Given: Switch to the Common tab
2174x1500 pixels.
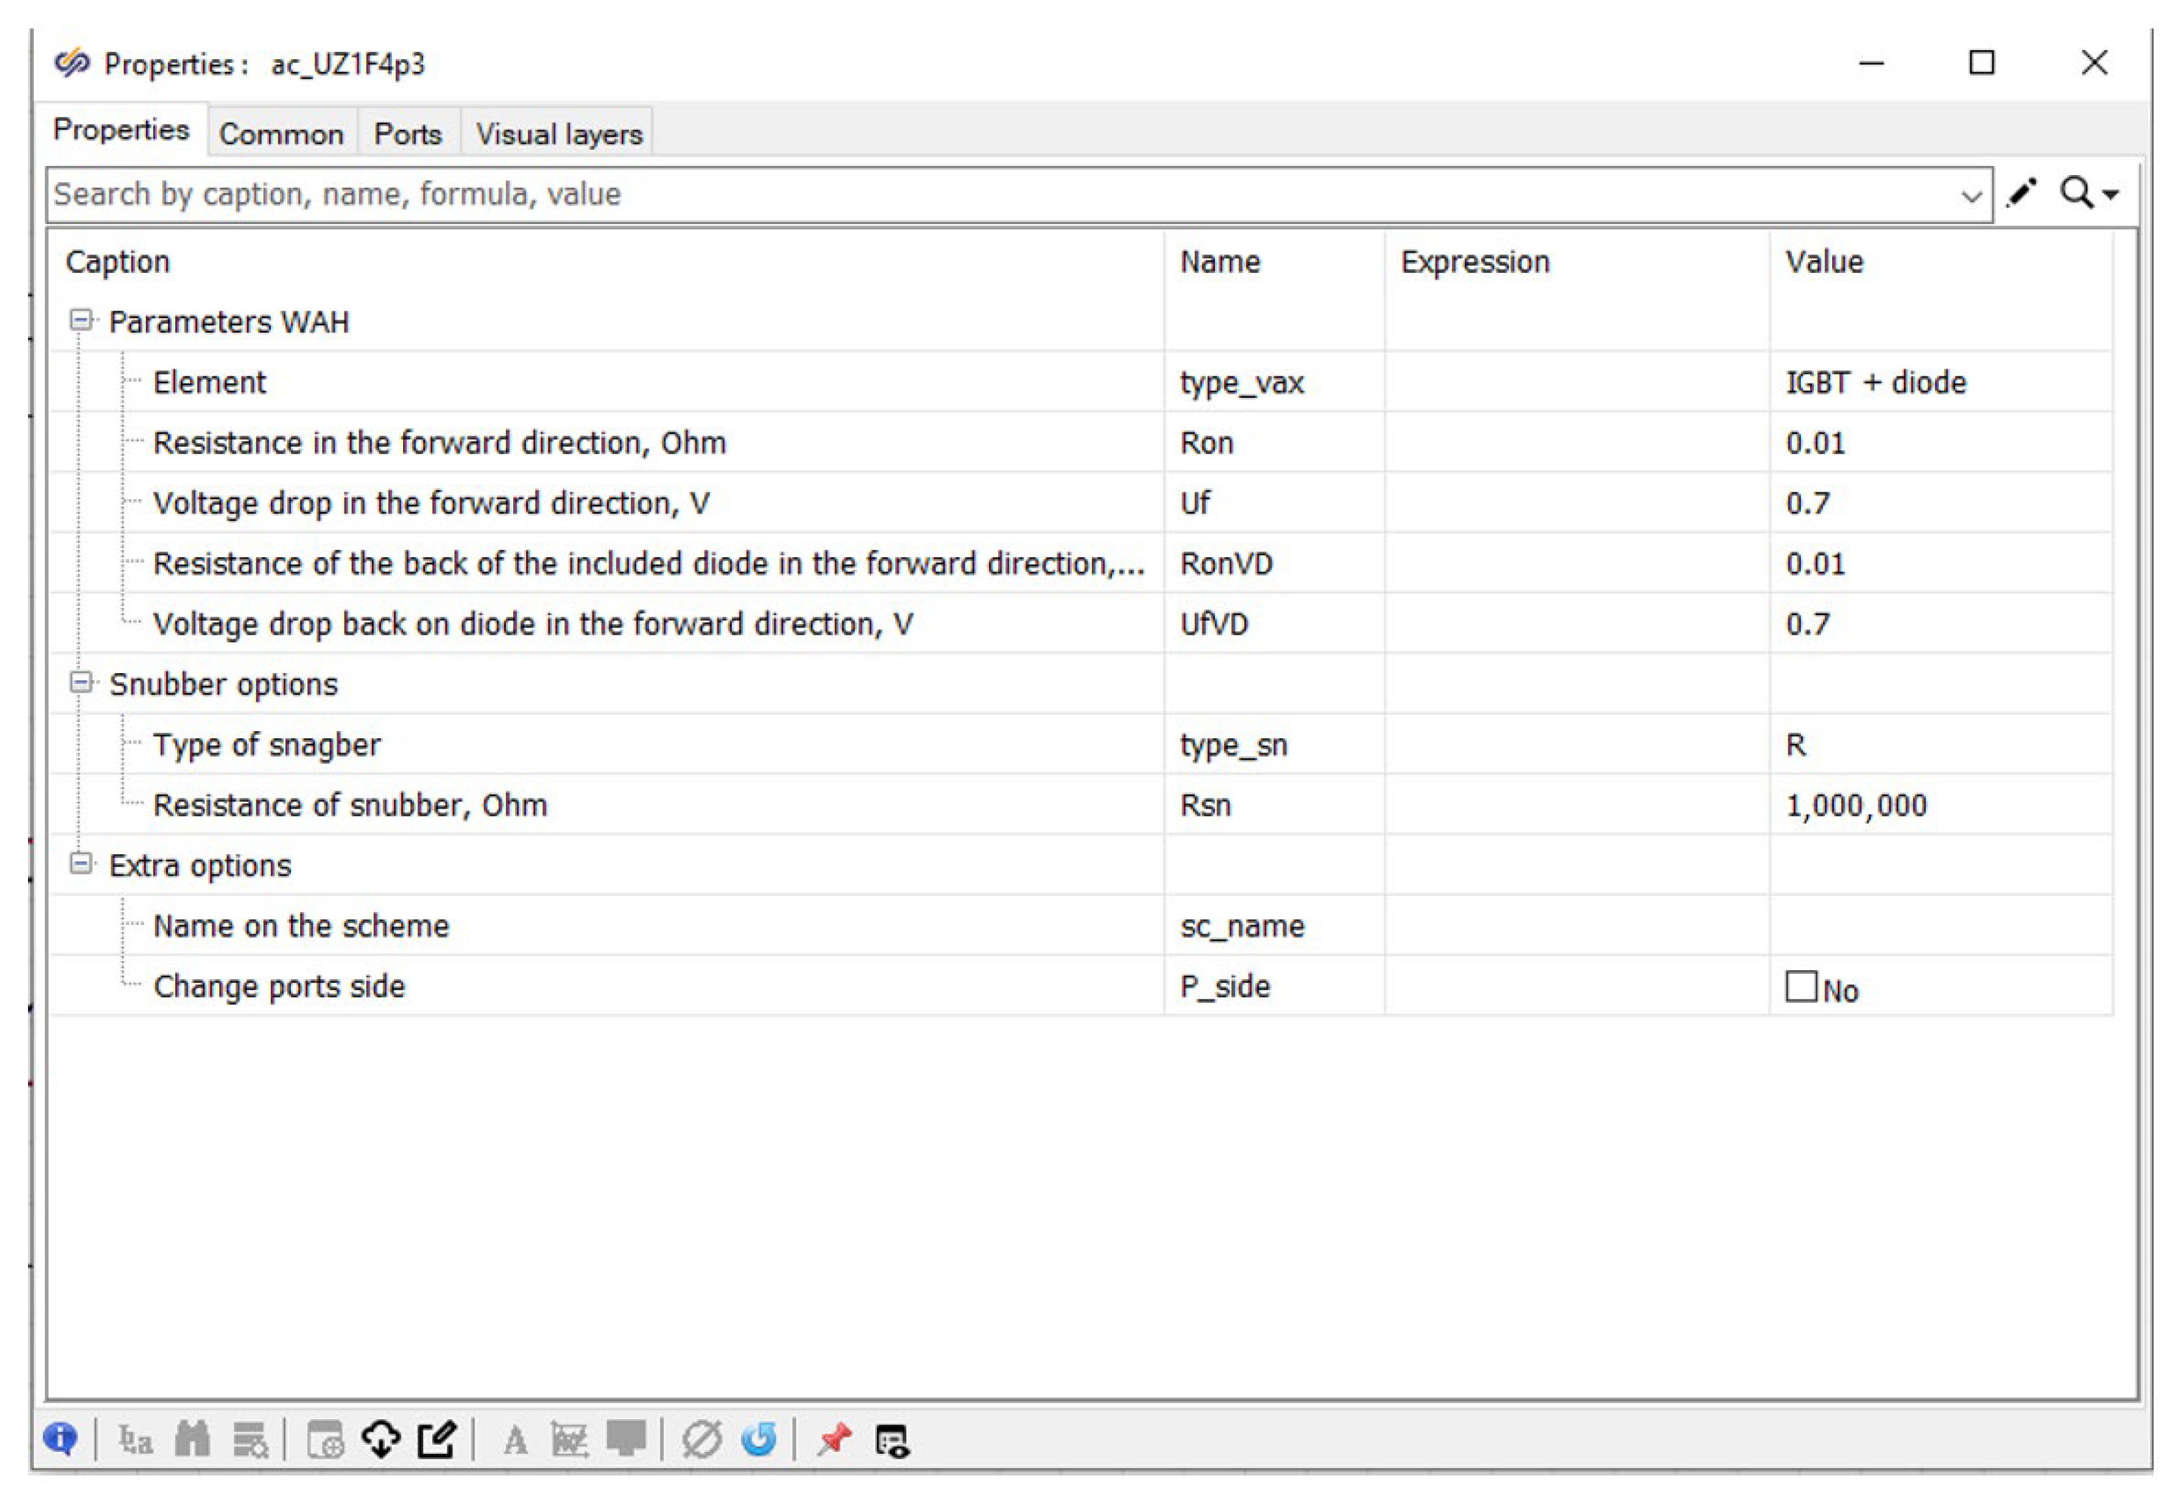Looking at the screenshot, I should [281, 133].
